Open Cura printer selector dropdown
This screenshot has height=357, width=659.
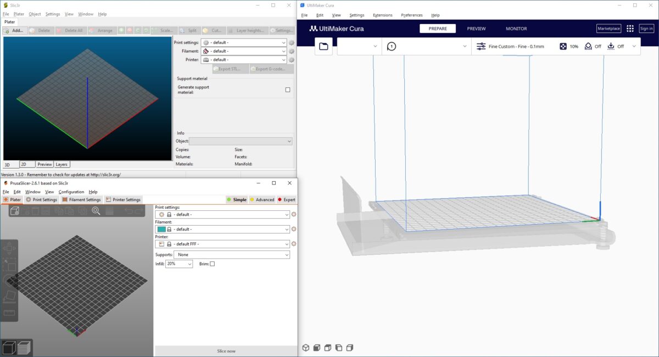coord(359,47)
